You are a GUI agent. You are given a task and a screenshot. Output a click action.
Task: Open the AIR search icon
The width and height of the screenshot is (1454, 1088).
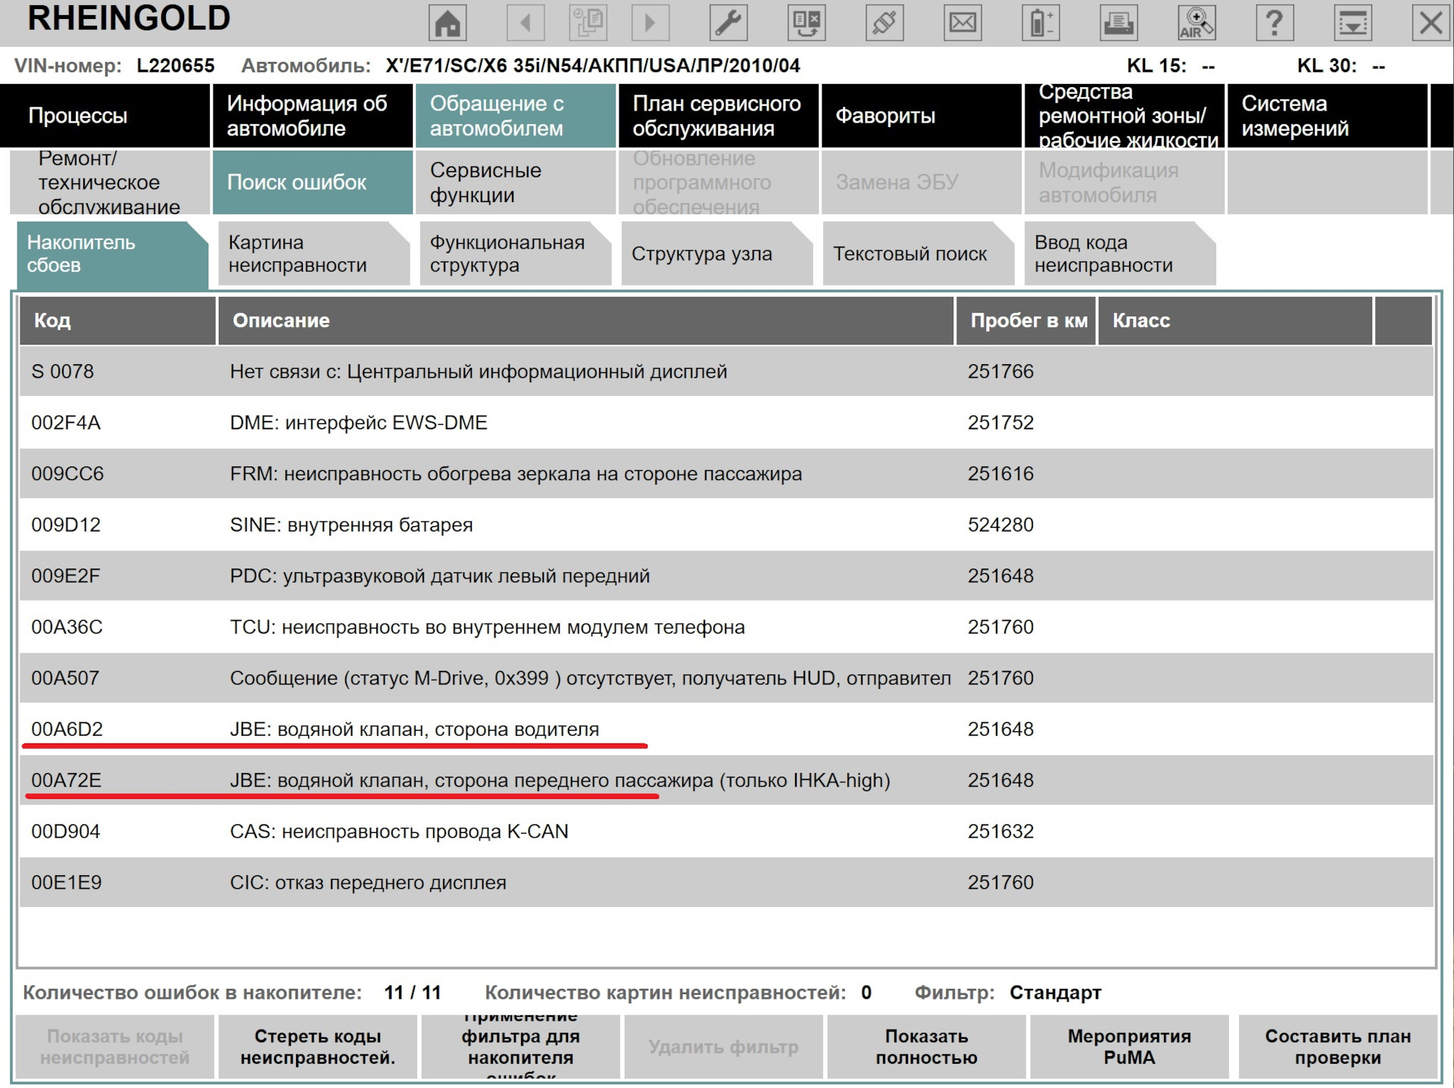coord(1197,23)
